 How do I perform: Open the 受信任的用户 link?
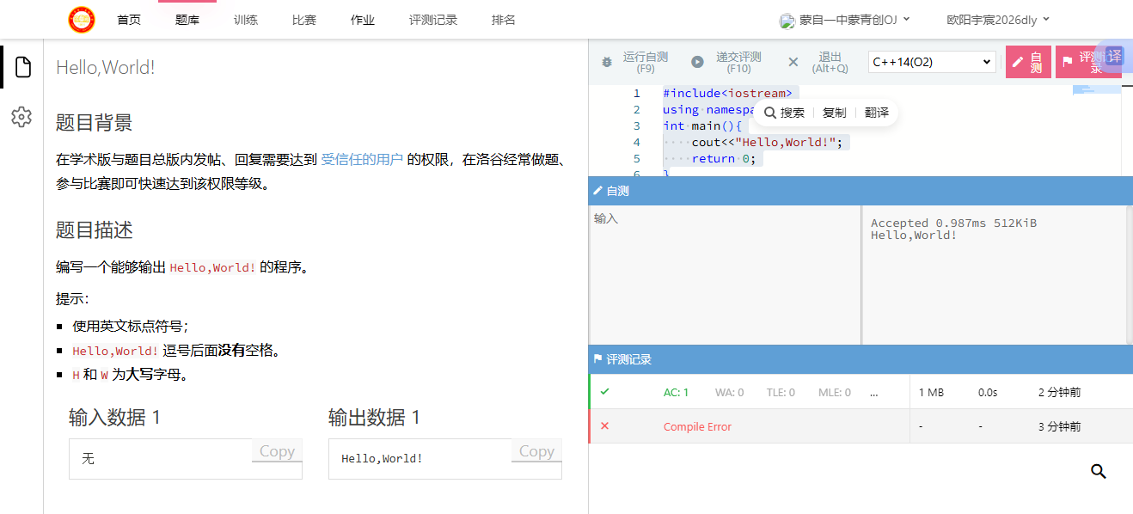click(362, 159)
